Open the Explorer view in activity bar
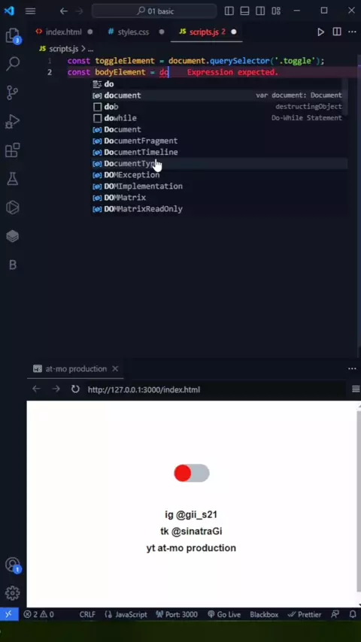Screen dimensions: 361x642 point(13,35)
